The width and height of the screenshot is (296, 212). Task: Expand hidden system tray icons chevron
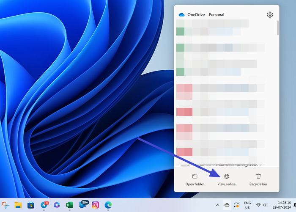coord(217,205)
